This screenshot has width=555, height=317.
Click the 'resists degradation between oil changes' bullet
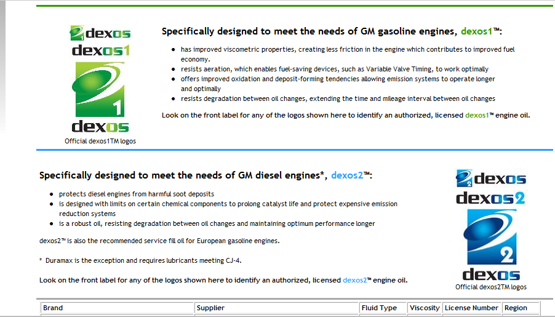[338, 98]
